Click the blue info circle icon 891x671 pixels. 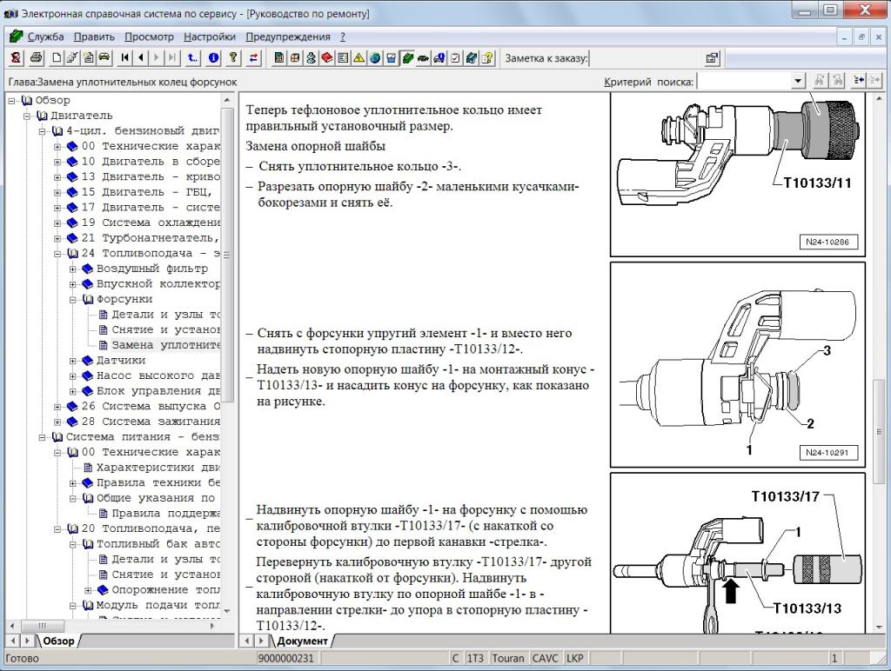pyautogui.click(x=214, y=57)
